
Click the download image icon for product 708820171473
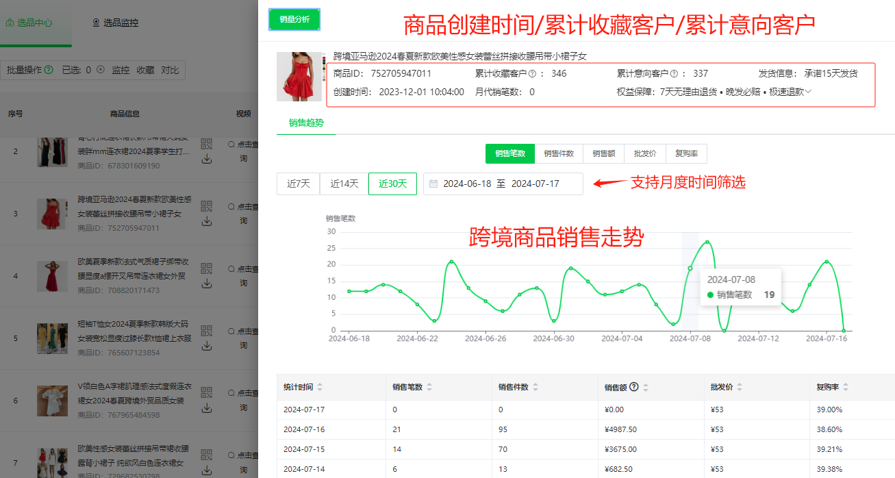coord(206,281)
